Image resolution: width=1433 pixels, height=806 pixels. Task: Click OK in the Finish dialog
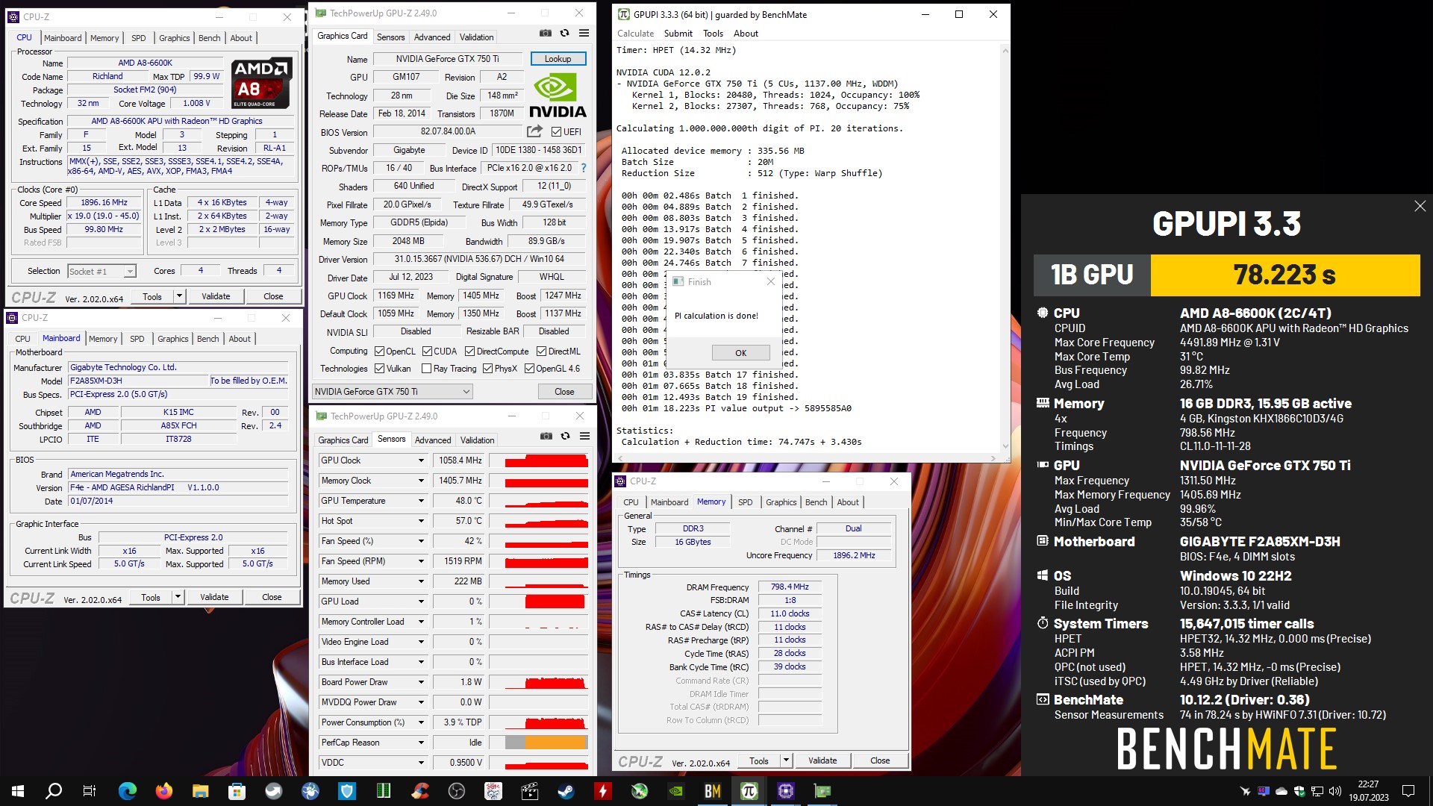click(x=740, y=353)
